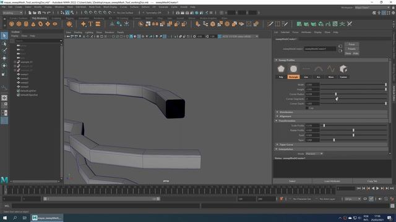396x222 pixels.
Task: Create a polygon torus from the shelf
Action: [40, 24]
